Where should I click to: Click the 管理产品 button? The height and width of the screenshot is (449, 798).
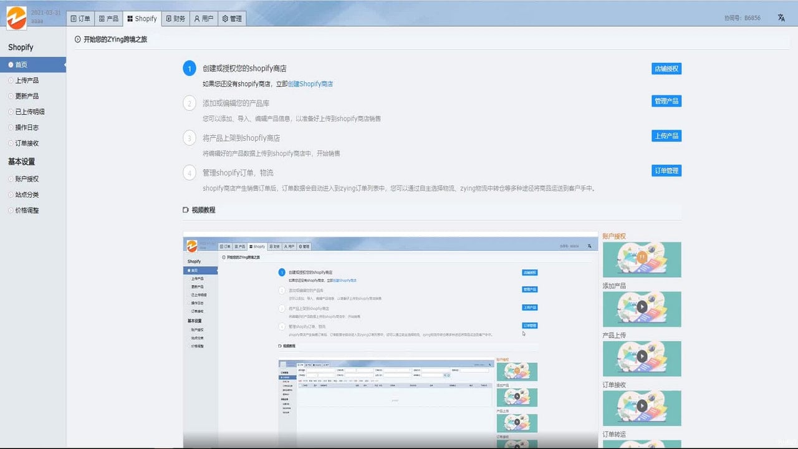click(x=666, y=101)
